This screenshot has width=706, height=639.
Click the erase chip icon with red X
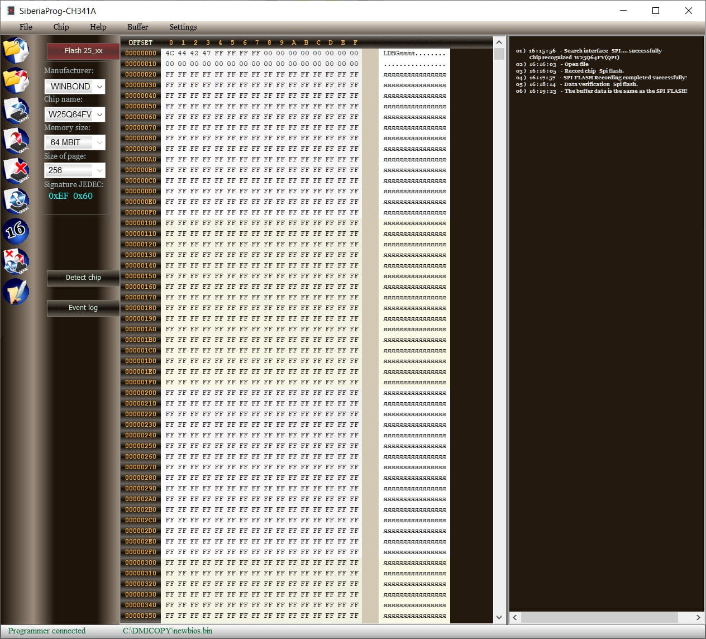coord(16,170)
